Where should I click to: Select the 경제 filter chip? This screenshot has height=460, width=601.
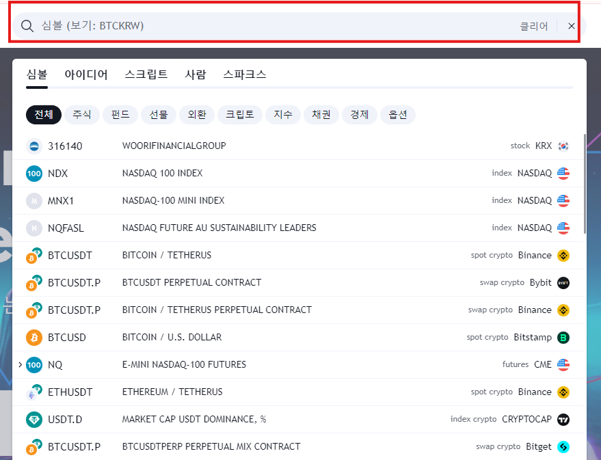click(360, 115)
